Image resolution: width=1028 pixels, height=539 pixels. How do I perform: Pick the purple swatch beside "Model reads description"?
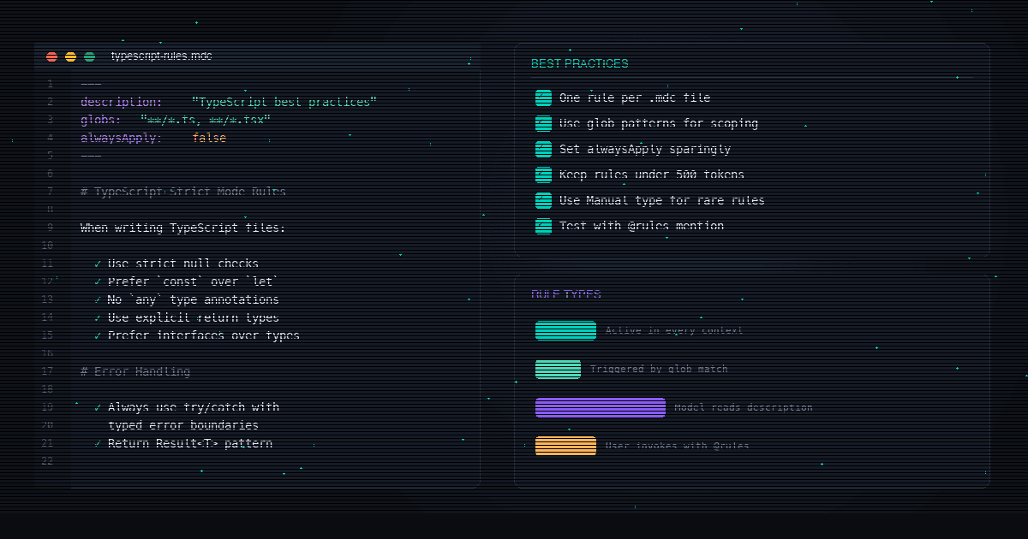(601, 407)
